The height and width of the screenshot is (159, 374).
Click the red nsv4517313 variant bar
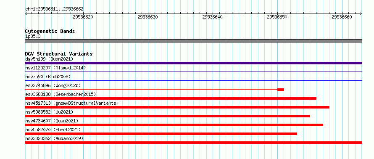[x=177, y=107]
